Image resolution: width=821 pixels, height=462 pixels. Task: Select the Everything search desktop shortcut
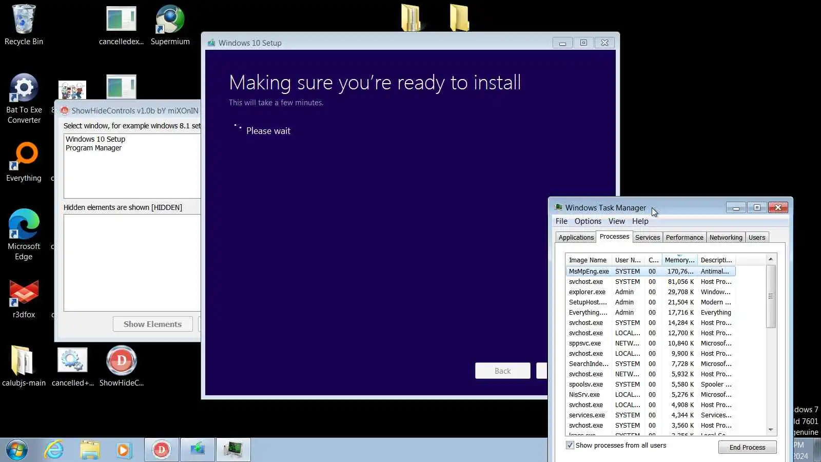24,162
